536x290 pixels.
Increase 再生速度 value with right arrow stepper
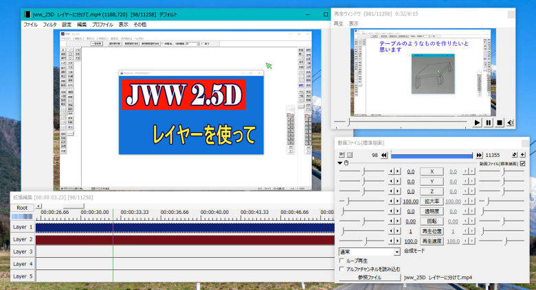click(398, 241)
